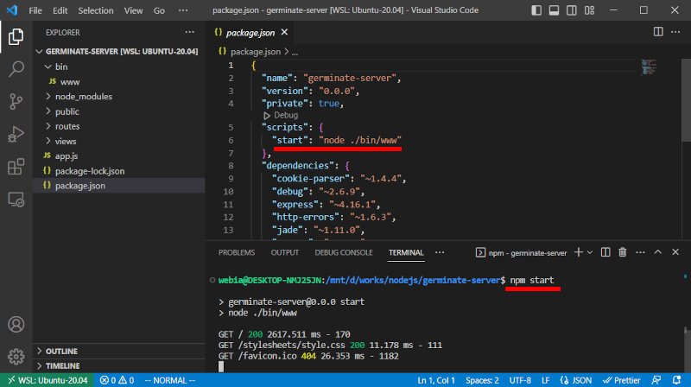The image size is (691, 387).
Task: Open the Search view in activity bar
Action: pos(16,69)
